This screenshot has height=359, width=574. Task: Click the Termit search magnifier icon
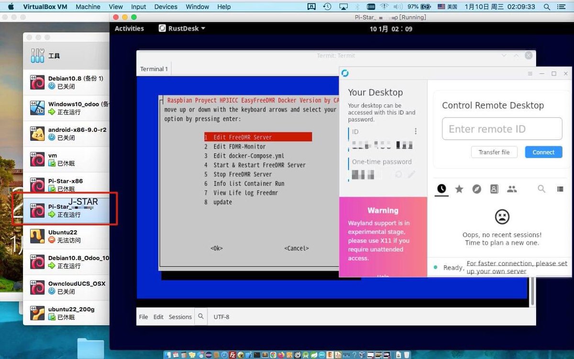point(200,316)
